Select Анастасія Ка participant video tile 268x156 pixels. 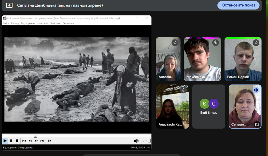tap(172, 107)
